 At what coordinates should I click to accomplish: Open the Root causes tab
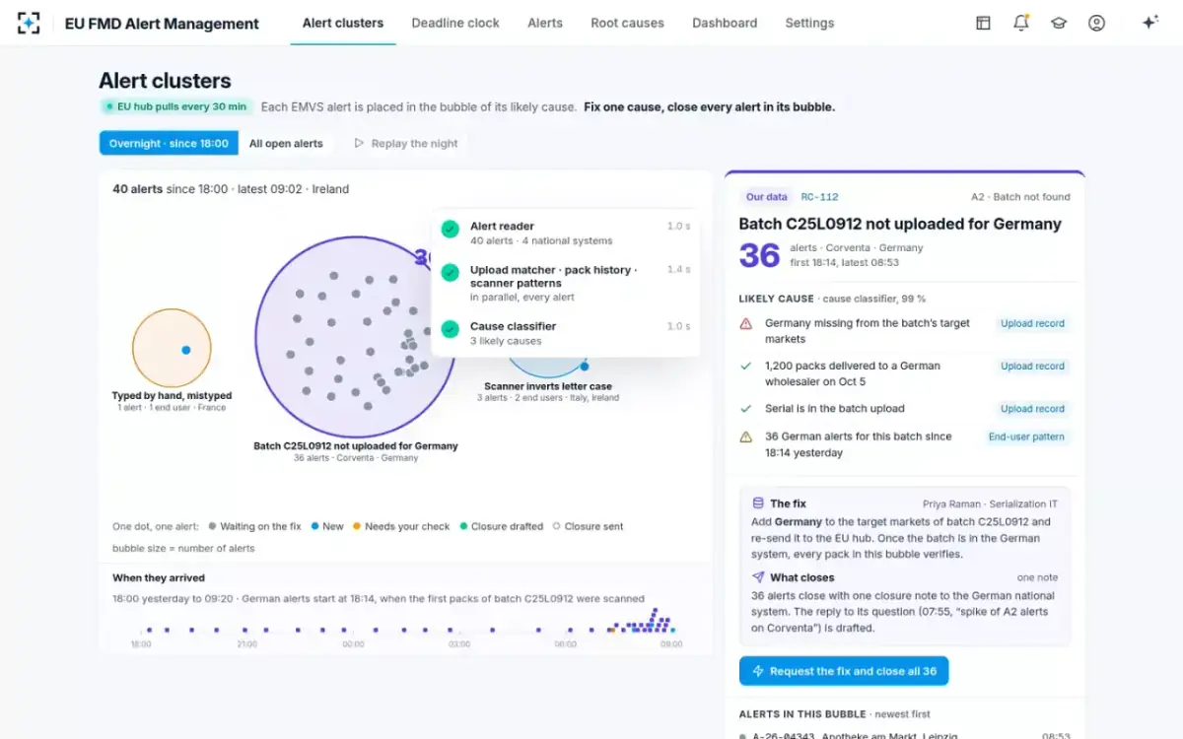[627, 23]
